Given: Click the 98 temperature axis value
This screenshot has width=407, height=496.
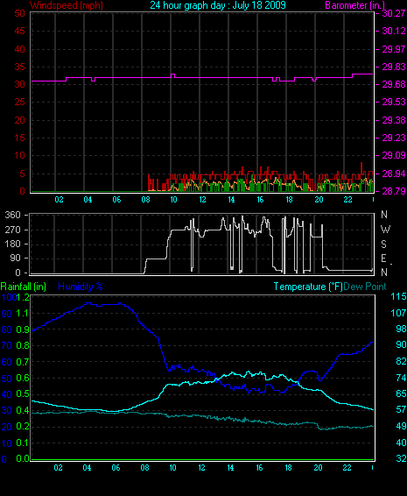Looking at the screenshot, I should (x=401, y=329).
